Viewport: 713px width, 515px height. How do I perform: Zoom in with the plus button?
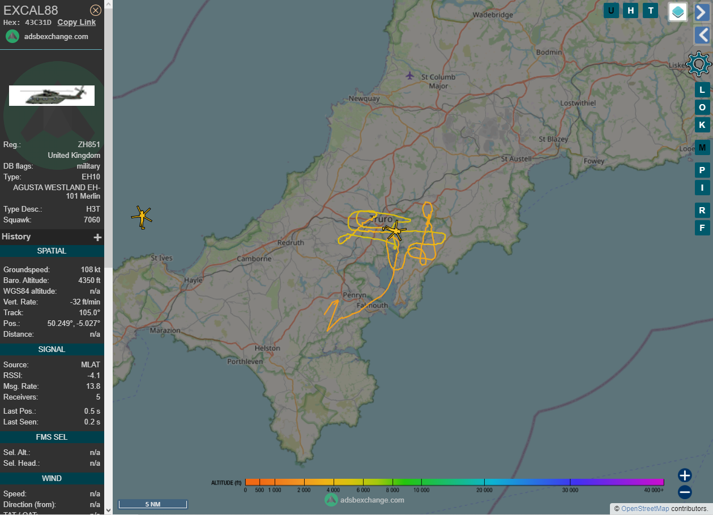(x=685, y=475)
